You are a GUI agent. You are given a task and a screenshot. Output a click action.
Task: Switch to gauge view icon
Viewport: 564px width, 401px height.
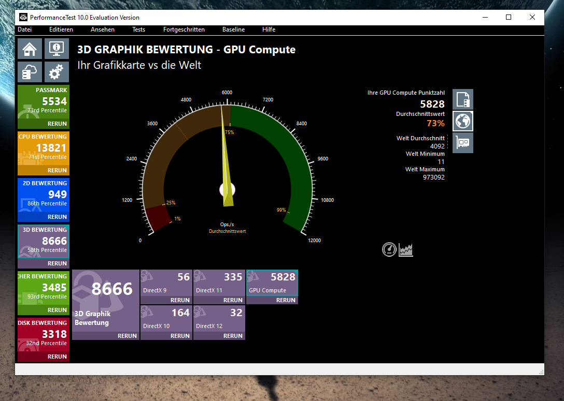point(389,249)
